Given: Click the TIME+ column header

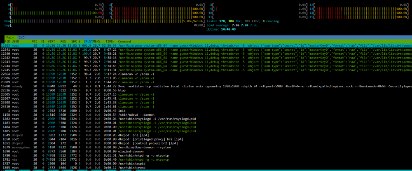Looking at the screenshot, I should click(x=110, y=42).
